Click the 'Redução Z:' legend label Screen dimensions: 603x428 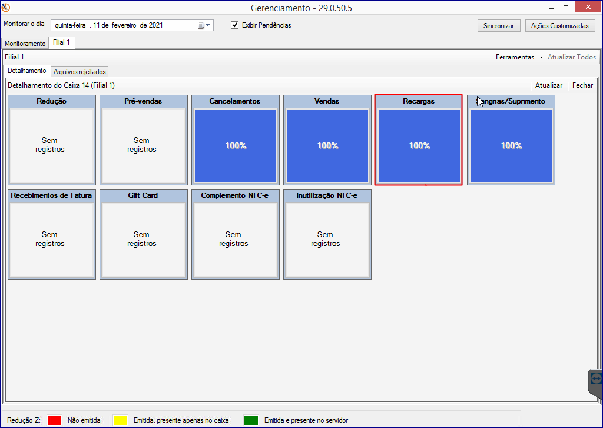coord(24,420)
